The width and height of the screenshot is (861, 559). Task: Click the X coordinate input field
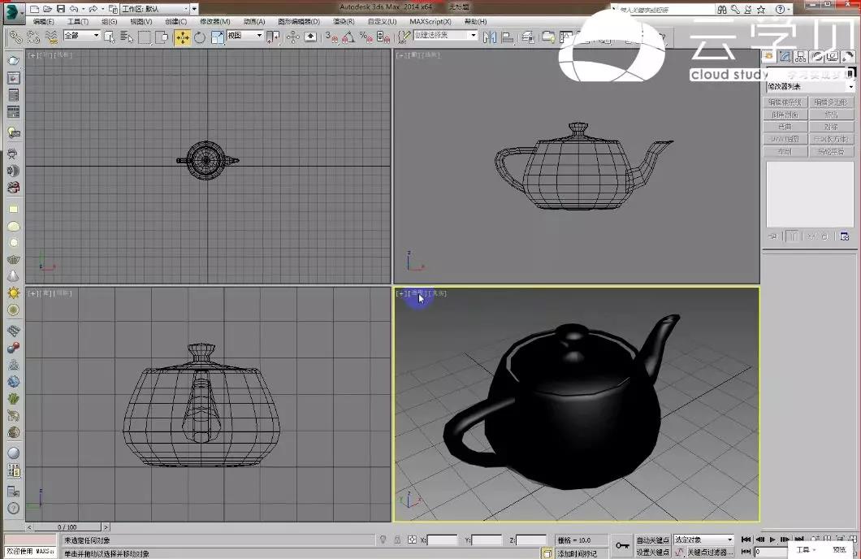pyautogui.click(x=443, y=540)
